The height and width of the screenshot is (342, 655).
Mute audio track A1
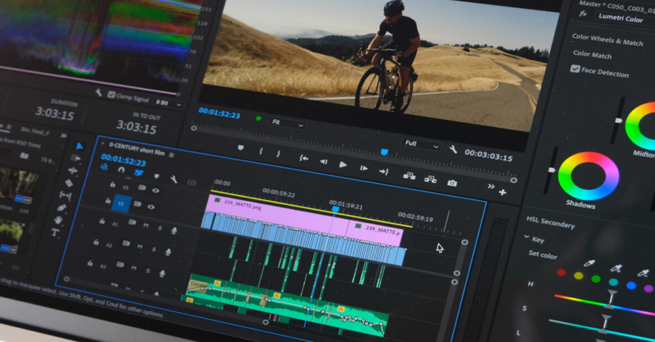(146, 225)
